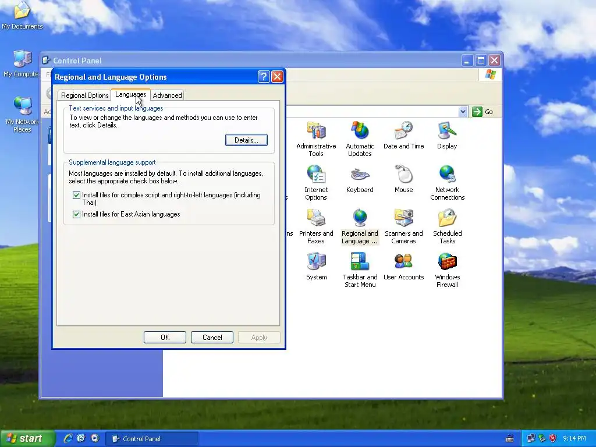Click Cancel in Regional and Language Options
596x447 pixels.
212,337
